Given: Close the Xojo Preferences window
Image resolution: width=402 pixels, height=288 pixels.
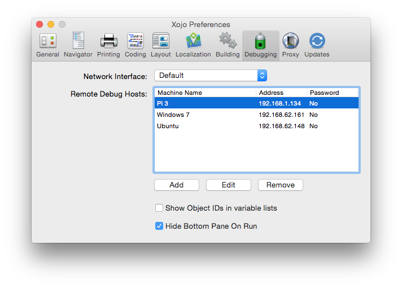Looking at the screenshot, I should tap(40, 24).
